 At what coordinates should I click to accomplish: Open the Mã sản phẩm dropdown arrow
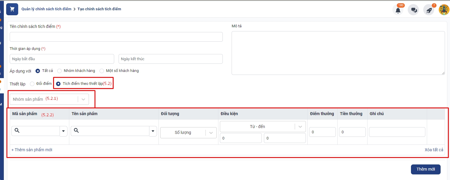tap(64, 131)
